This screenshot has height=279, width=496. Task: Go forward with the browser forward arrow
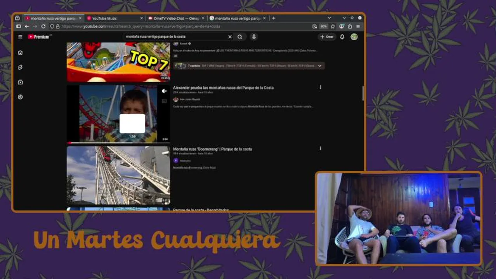[35, 26]
